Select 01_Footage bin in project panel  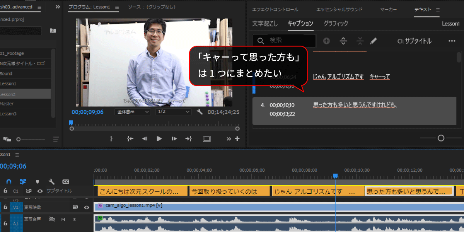coord(25,53)
